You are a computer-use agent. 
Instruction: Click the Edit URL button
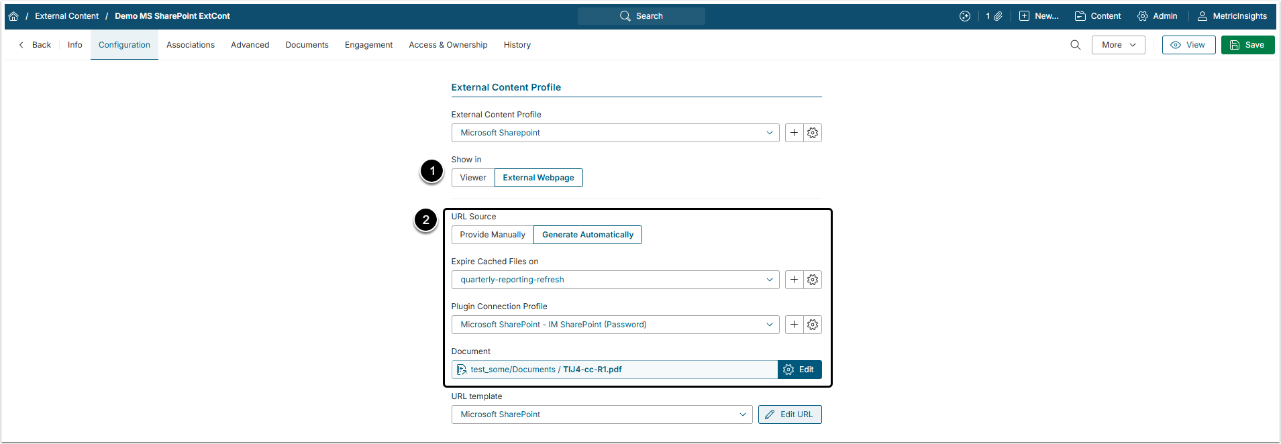(790, 414)
